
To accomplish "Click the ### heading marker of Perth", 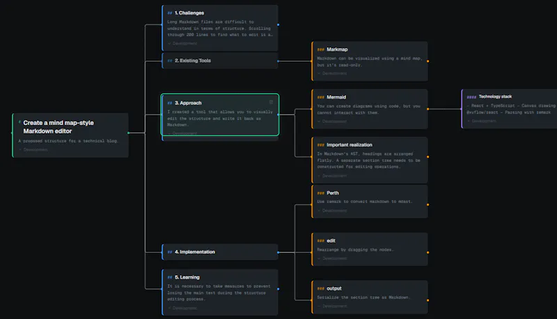I will [321, 193].
